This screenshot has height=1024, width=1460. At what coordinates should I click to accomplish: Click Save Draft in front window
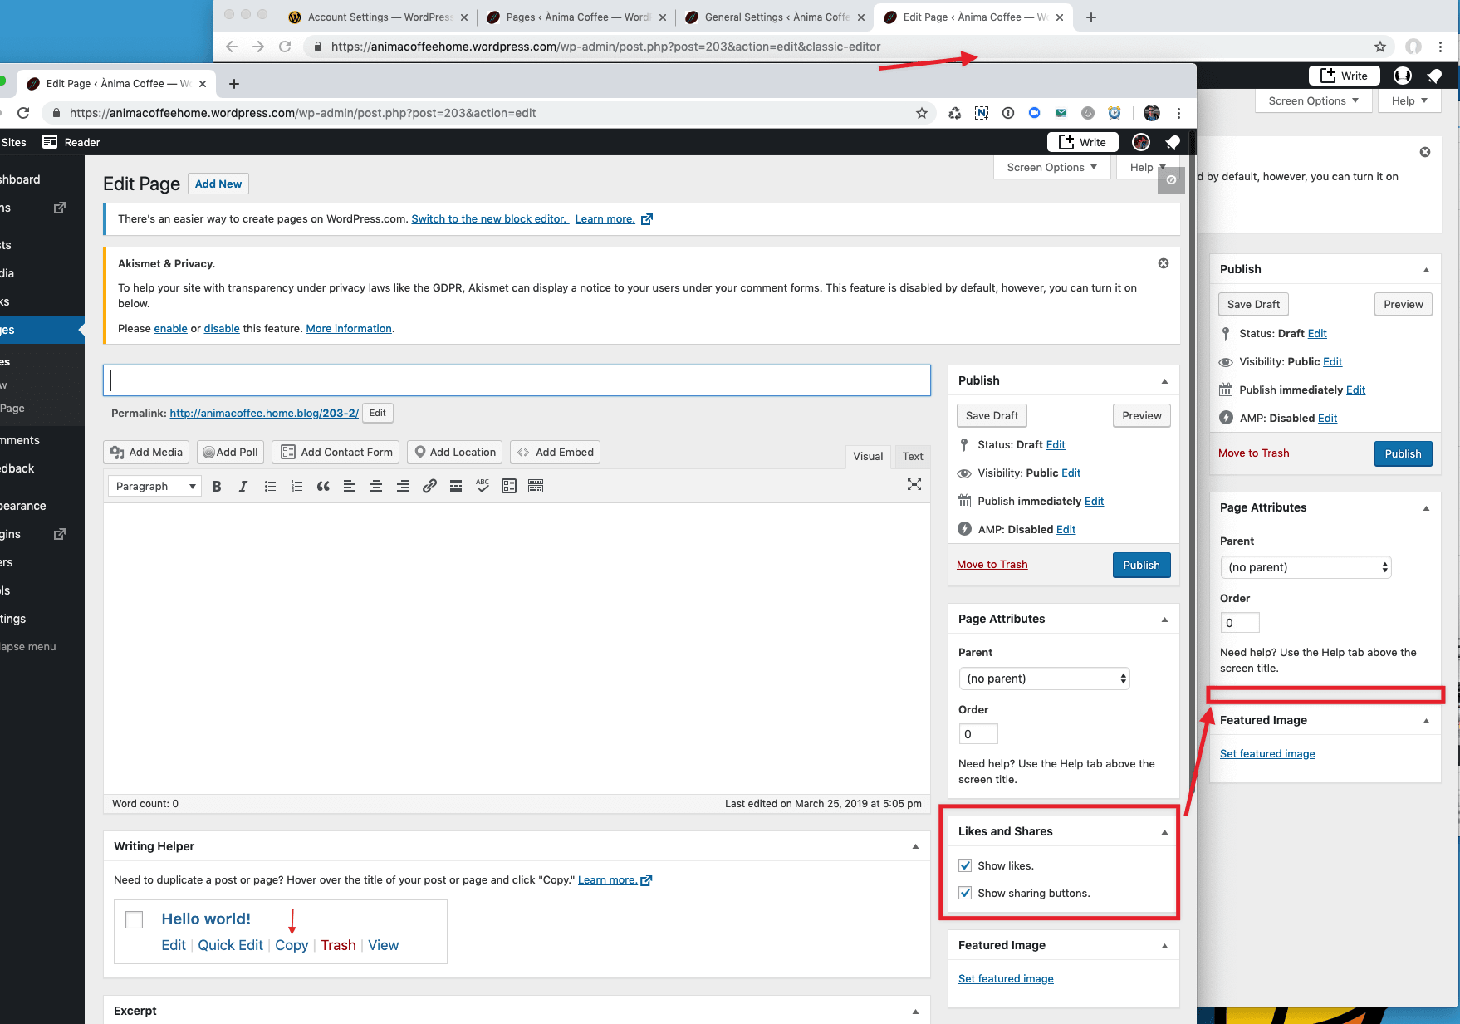point(992,415)
